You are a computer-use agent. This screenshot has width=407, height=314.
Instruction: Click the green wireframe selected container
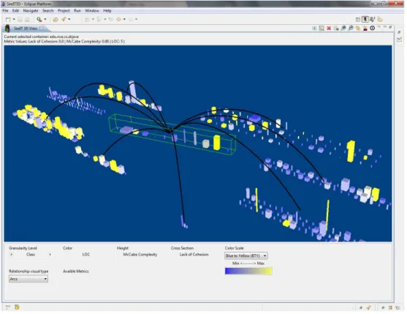[172, 135]
